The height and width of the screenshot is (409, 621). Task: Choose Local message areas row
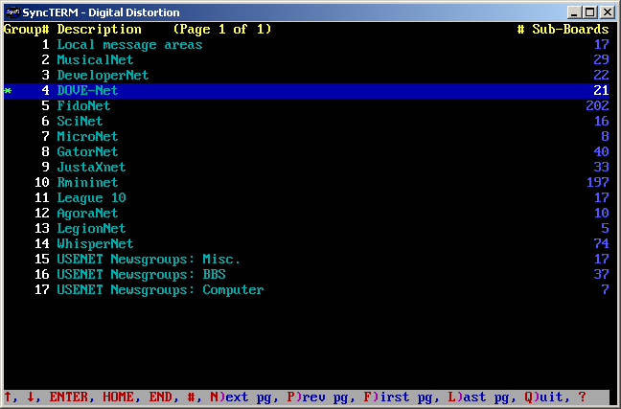pos(129,45)
